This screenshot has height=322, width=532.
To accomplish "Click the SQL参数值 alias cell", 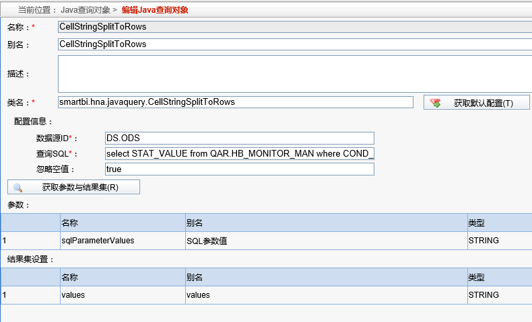I will click(x=327, y=241).
